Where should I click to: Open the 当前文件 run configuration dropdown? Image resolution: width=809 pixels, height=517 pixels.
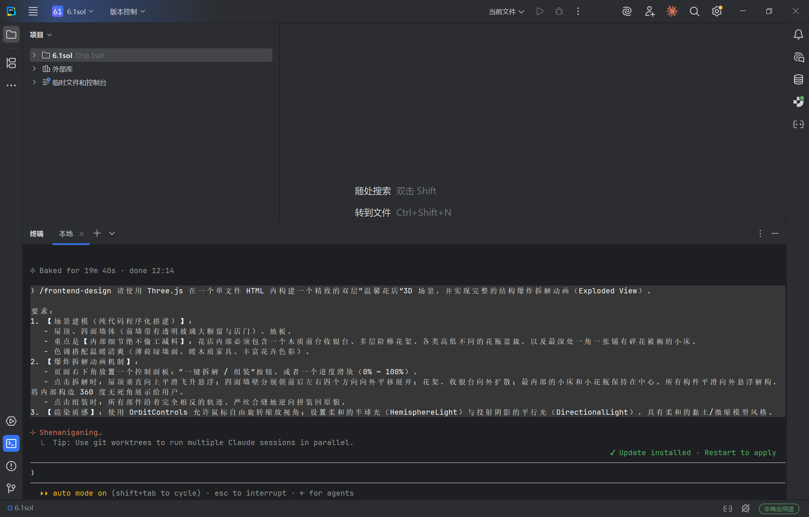[506, 12]
